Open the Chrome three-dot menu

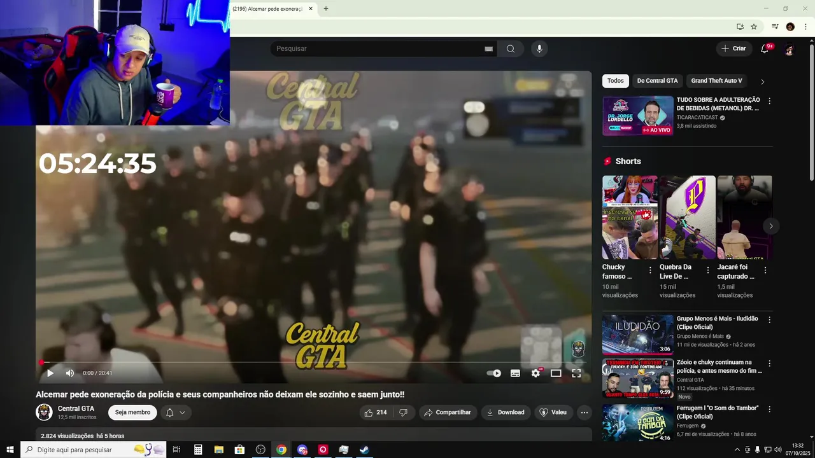pos(805,27)
